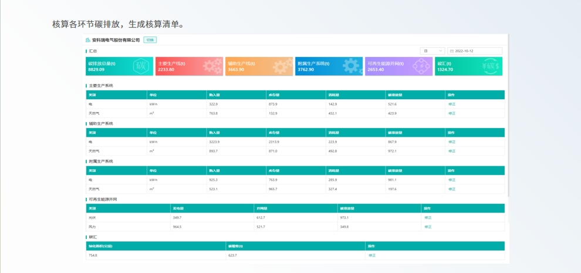Click the 碳 icon on 碳排放总量 card

tap(141, 66)
